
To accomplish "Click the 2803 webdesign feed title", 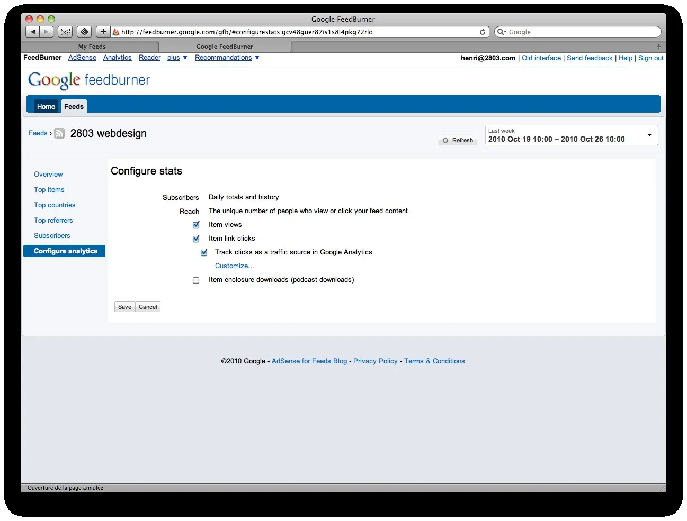I will 109,133.
